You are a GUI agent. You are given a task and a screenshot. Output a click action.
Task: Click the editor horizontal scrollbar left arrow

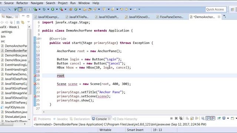(44, 112)
